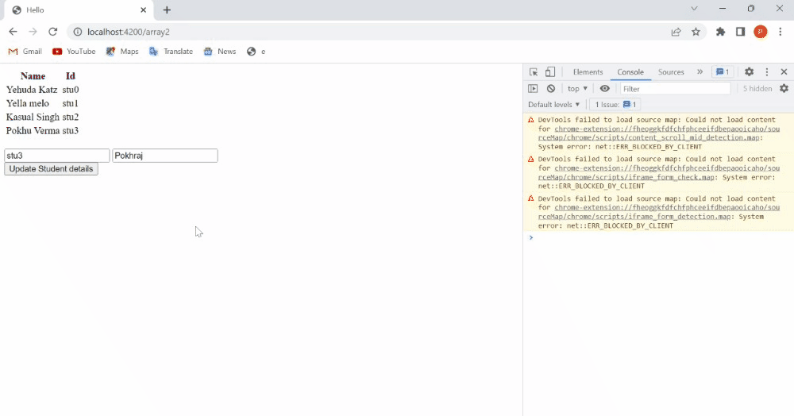Click the browser forward arrow
Screen dimensions: 794x416
[33, 32]
